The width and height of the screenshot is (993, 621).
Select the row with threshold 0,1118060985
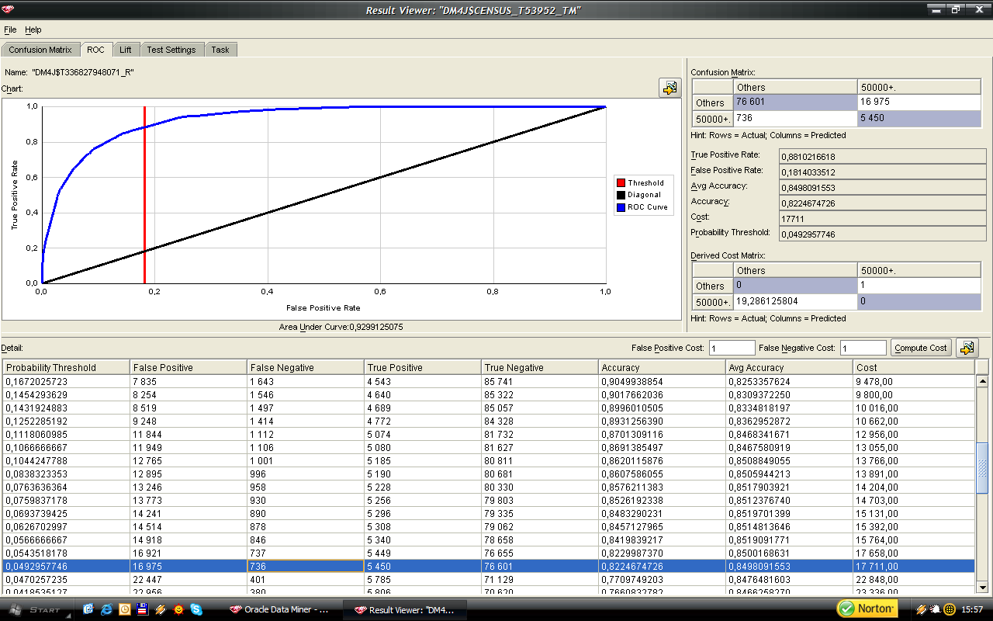pos(489,434)
